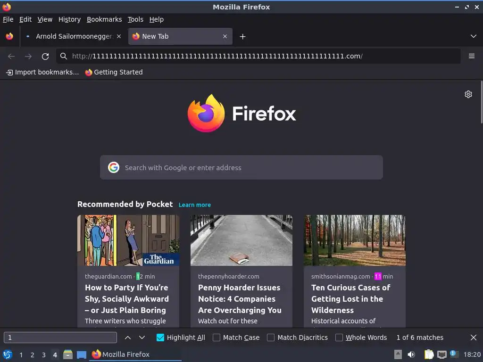Viewport: 483px width, 362px height.
Task: Enable Match Case option
Action: 217,337
